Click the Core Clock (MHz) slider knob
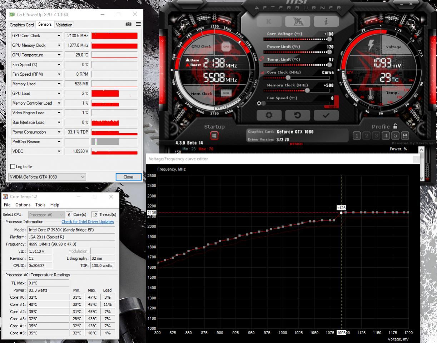Image resolution: width=437 pixels, height=343 pixels. 288,78
